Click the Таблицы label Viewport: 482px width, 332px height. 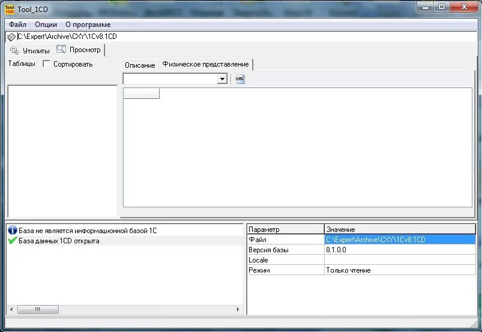click(22, 64)
